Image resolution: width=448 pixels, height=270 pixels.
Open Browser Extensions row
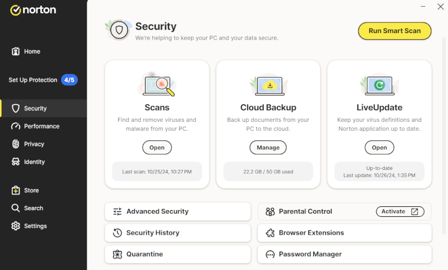coord(344,233)
